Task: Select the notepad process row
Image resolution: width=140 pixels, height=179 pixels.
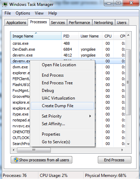Action: click(x=20, y=120)
